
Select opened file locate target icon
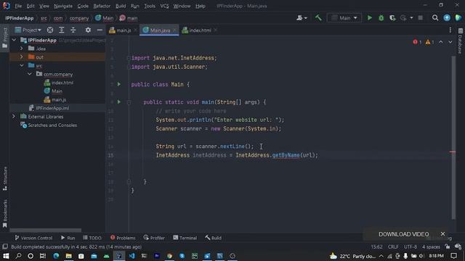50,30
